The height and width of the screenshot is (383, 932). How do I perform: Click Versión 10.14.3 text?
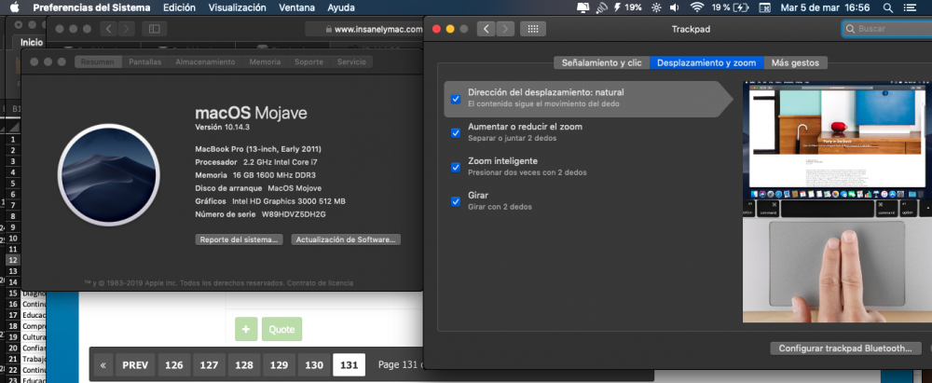tap(222, 128)
